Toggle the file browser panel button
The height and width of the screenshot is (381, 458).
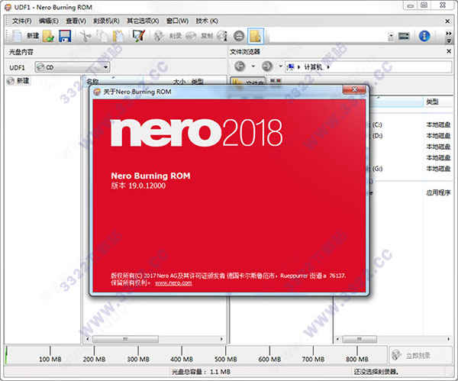click(256, 36)
